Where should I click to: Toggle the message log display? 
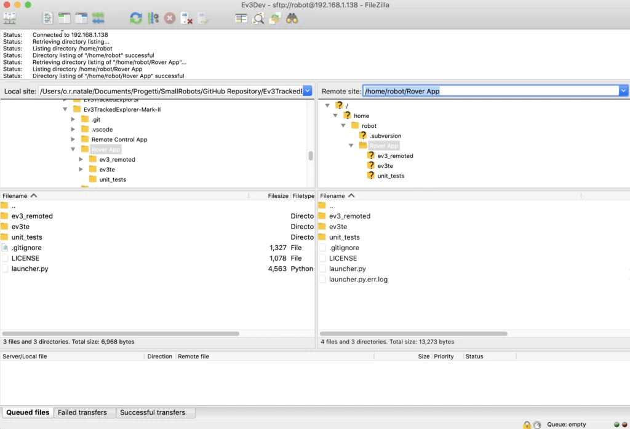(47, 18)
